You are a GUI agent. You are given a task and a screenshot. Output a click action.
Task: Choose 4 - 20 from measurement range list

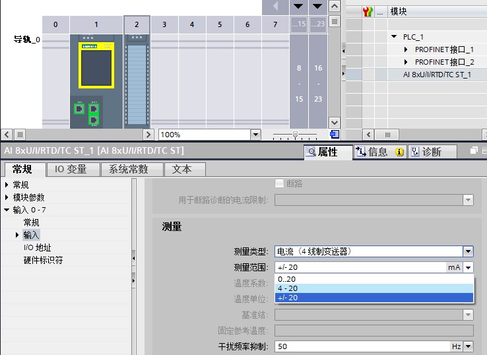click(x=374, y=288)
